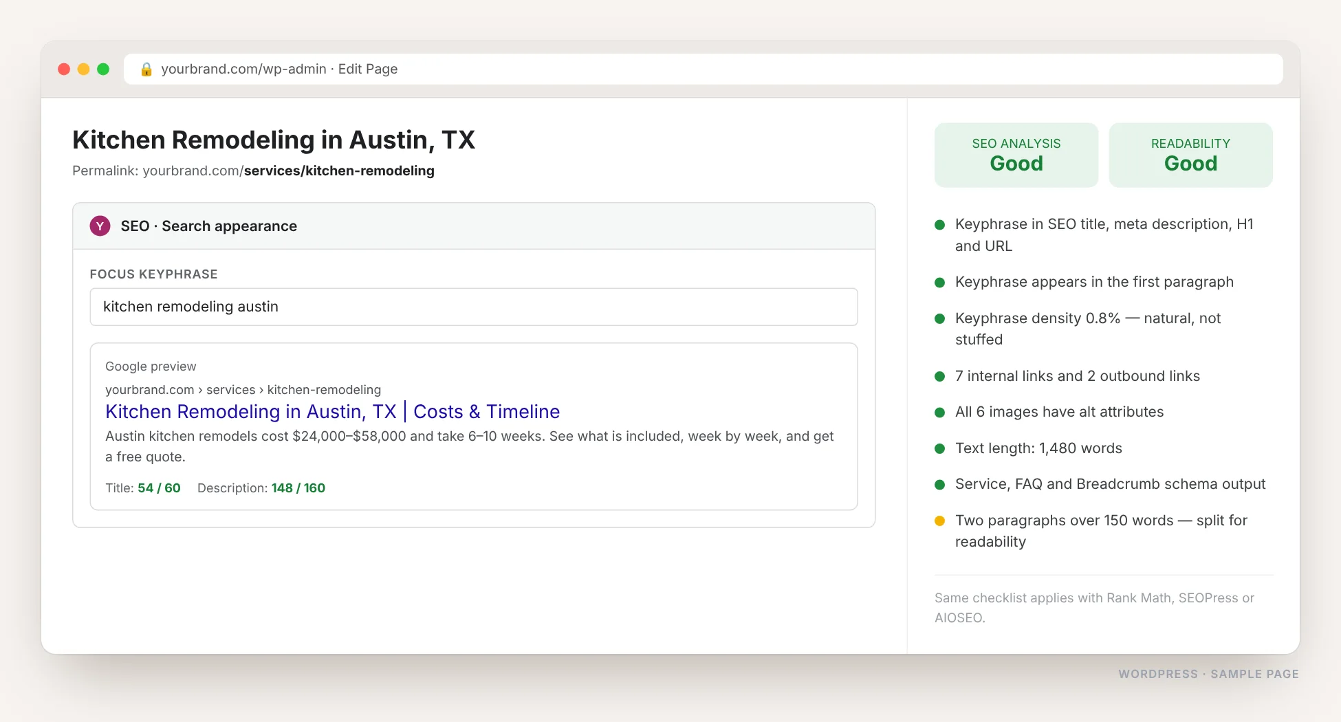The height and width of the screenshot is (722, 1341).
Task: Click the 'Google preview' label
Action: (151, 367)
